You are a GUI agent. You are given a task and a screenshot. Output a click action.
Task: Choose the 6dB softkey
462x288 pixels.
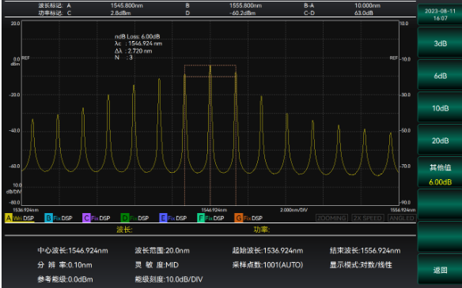point(440,76)
